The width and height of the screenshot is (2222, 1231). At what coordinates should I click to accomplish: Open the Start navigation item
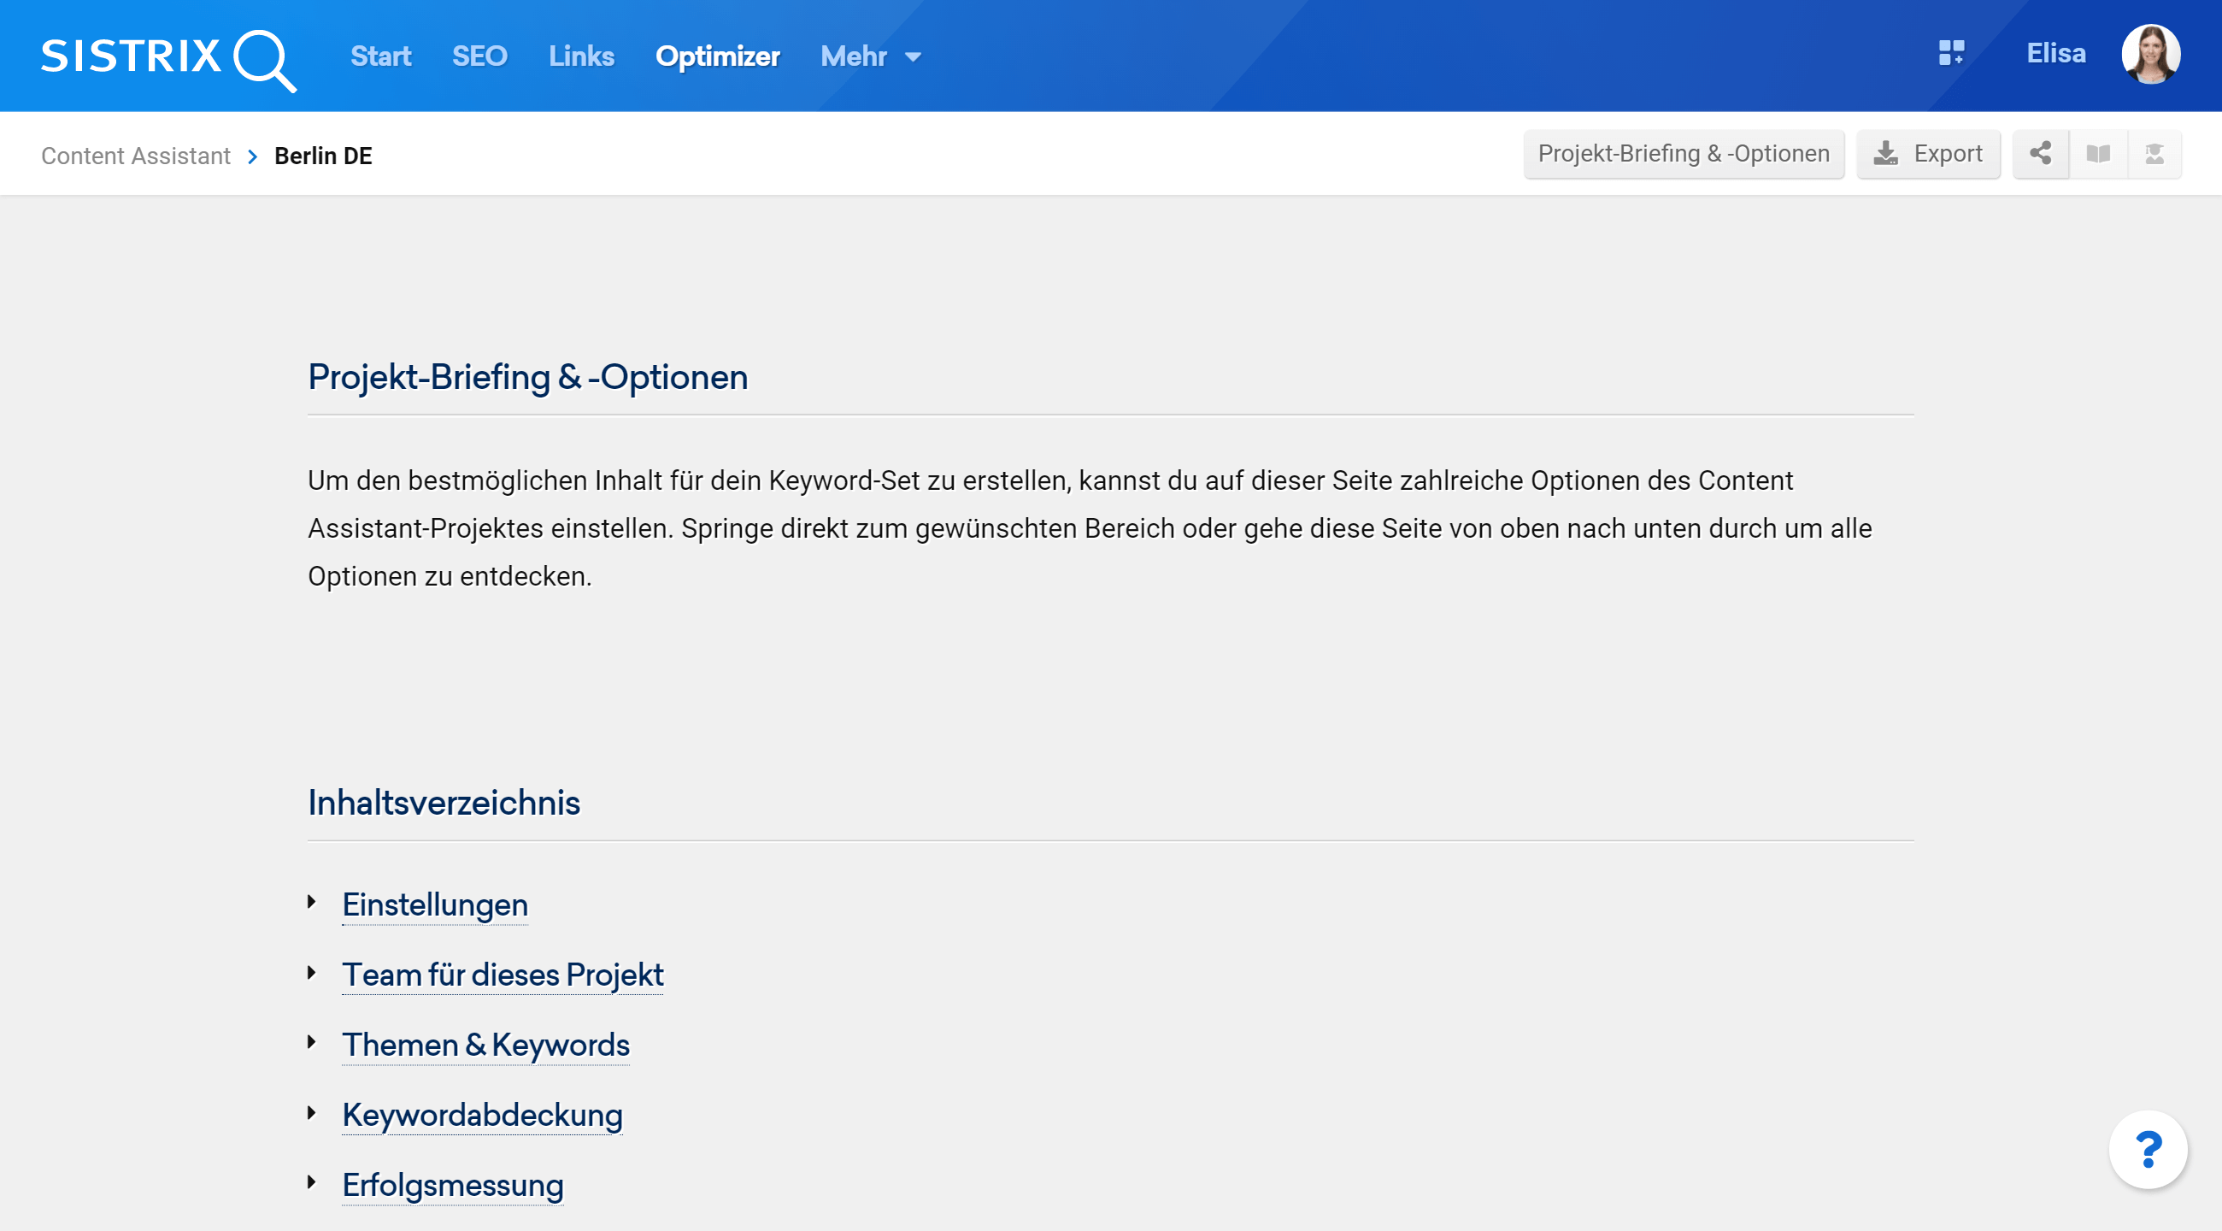pos(380,57)
